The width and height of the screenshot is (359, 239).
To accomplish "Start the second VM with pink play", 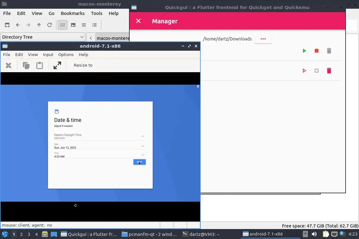I will coord(304,71).
